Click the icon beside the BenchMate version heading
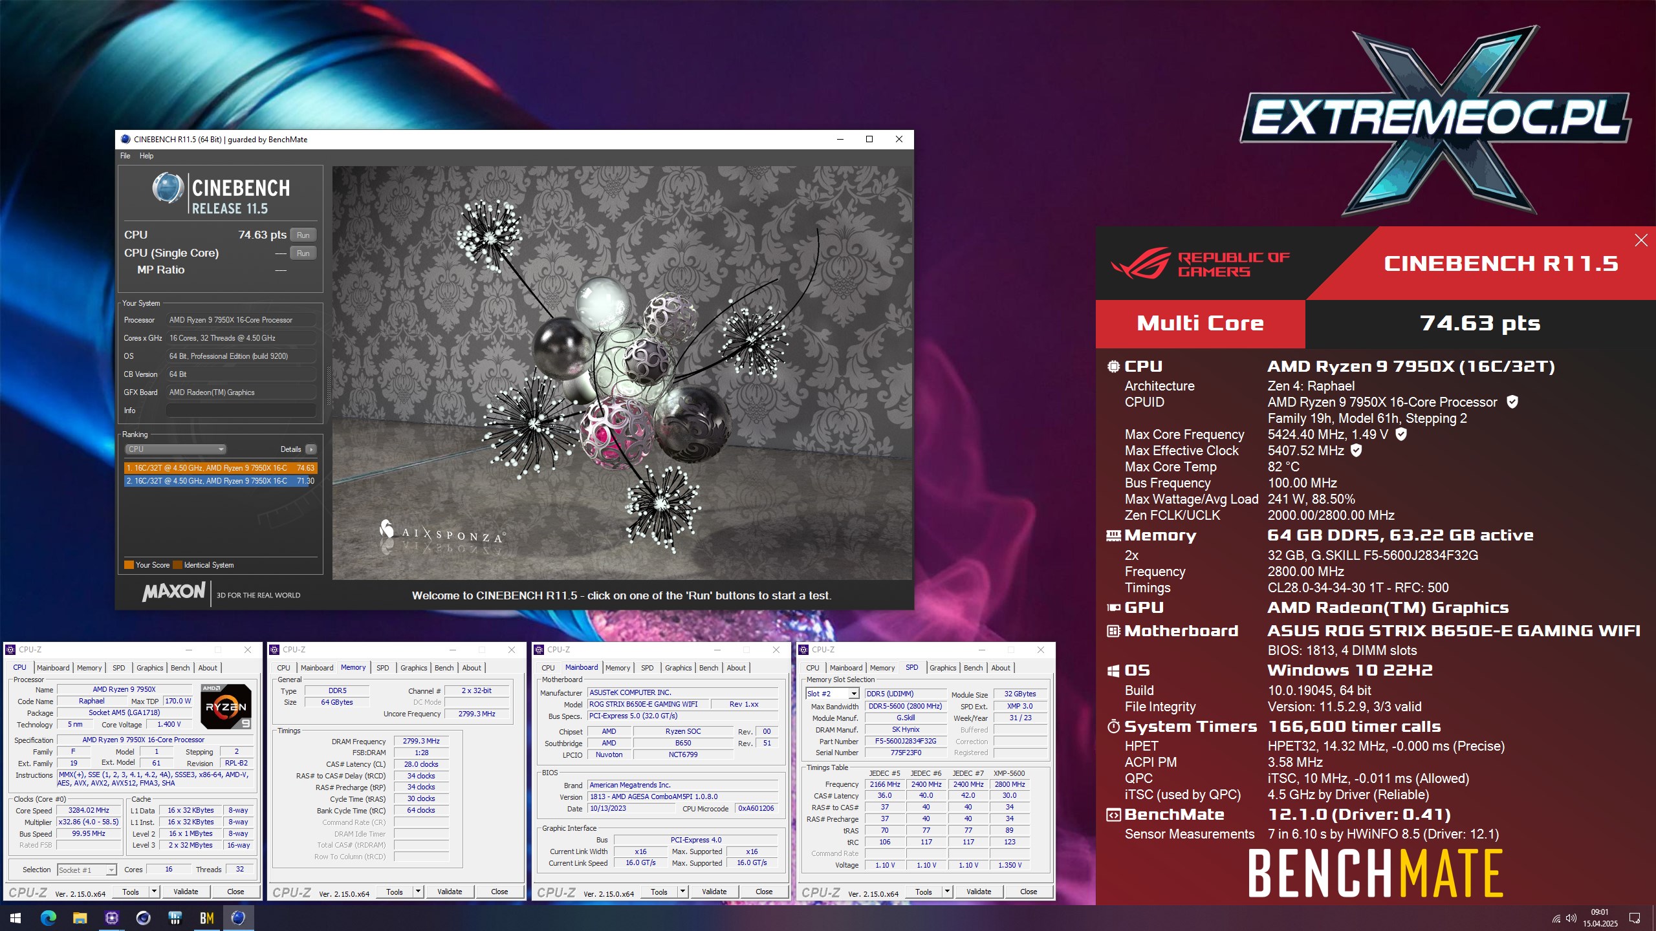The image size is (1656, 931). [1113, 815]
